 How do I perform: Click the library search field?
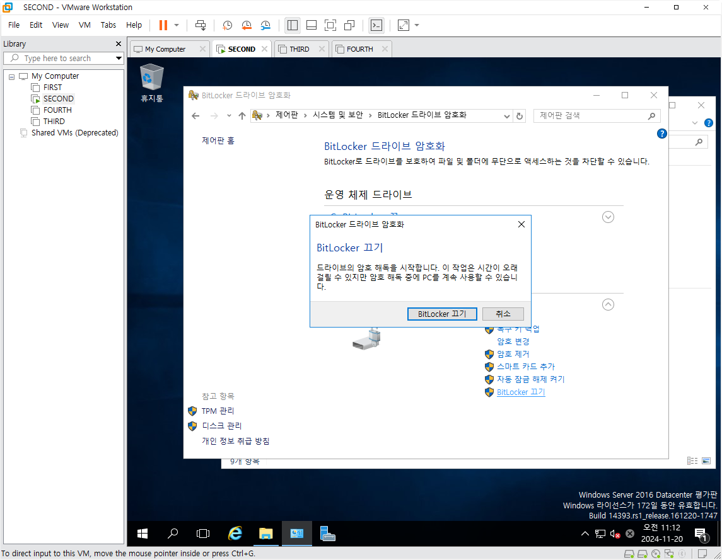pos(64,58)
